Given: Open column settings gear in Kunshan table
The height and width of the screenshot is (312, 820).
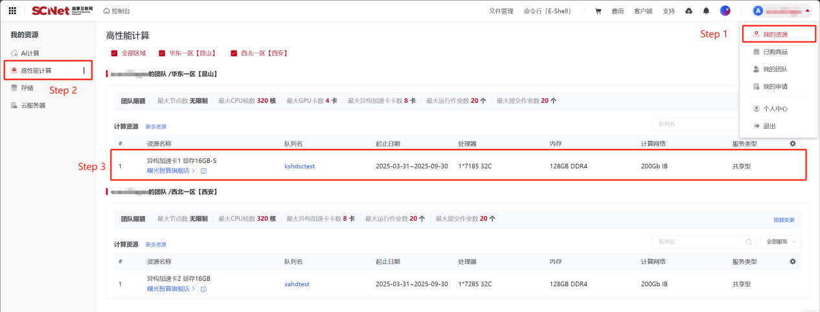Looking at the screenshot, I should [x=792, y=144].
